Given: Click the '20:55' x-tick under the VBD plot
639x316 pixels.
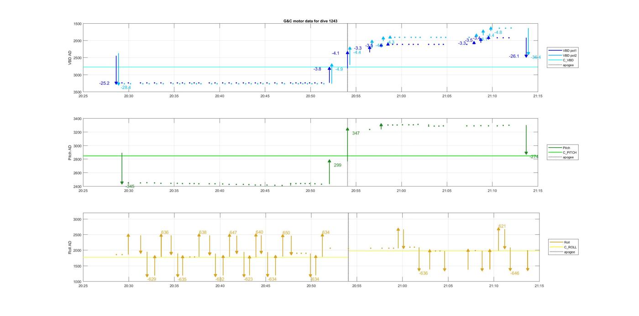Looking at the screenshot, I should pos(356,96).
